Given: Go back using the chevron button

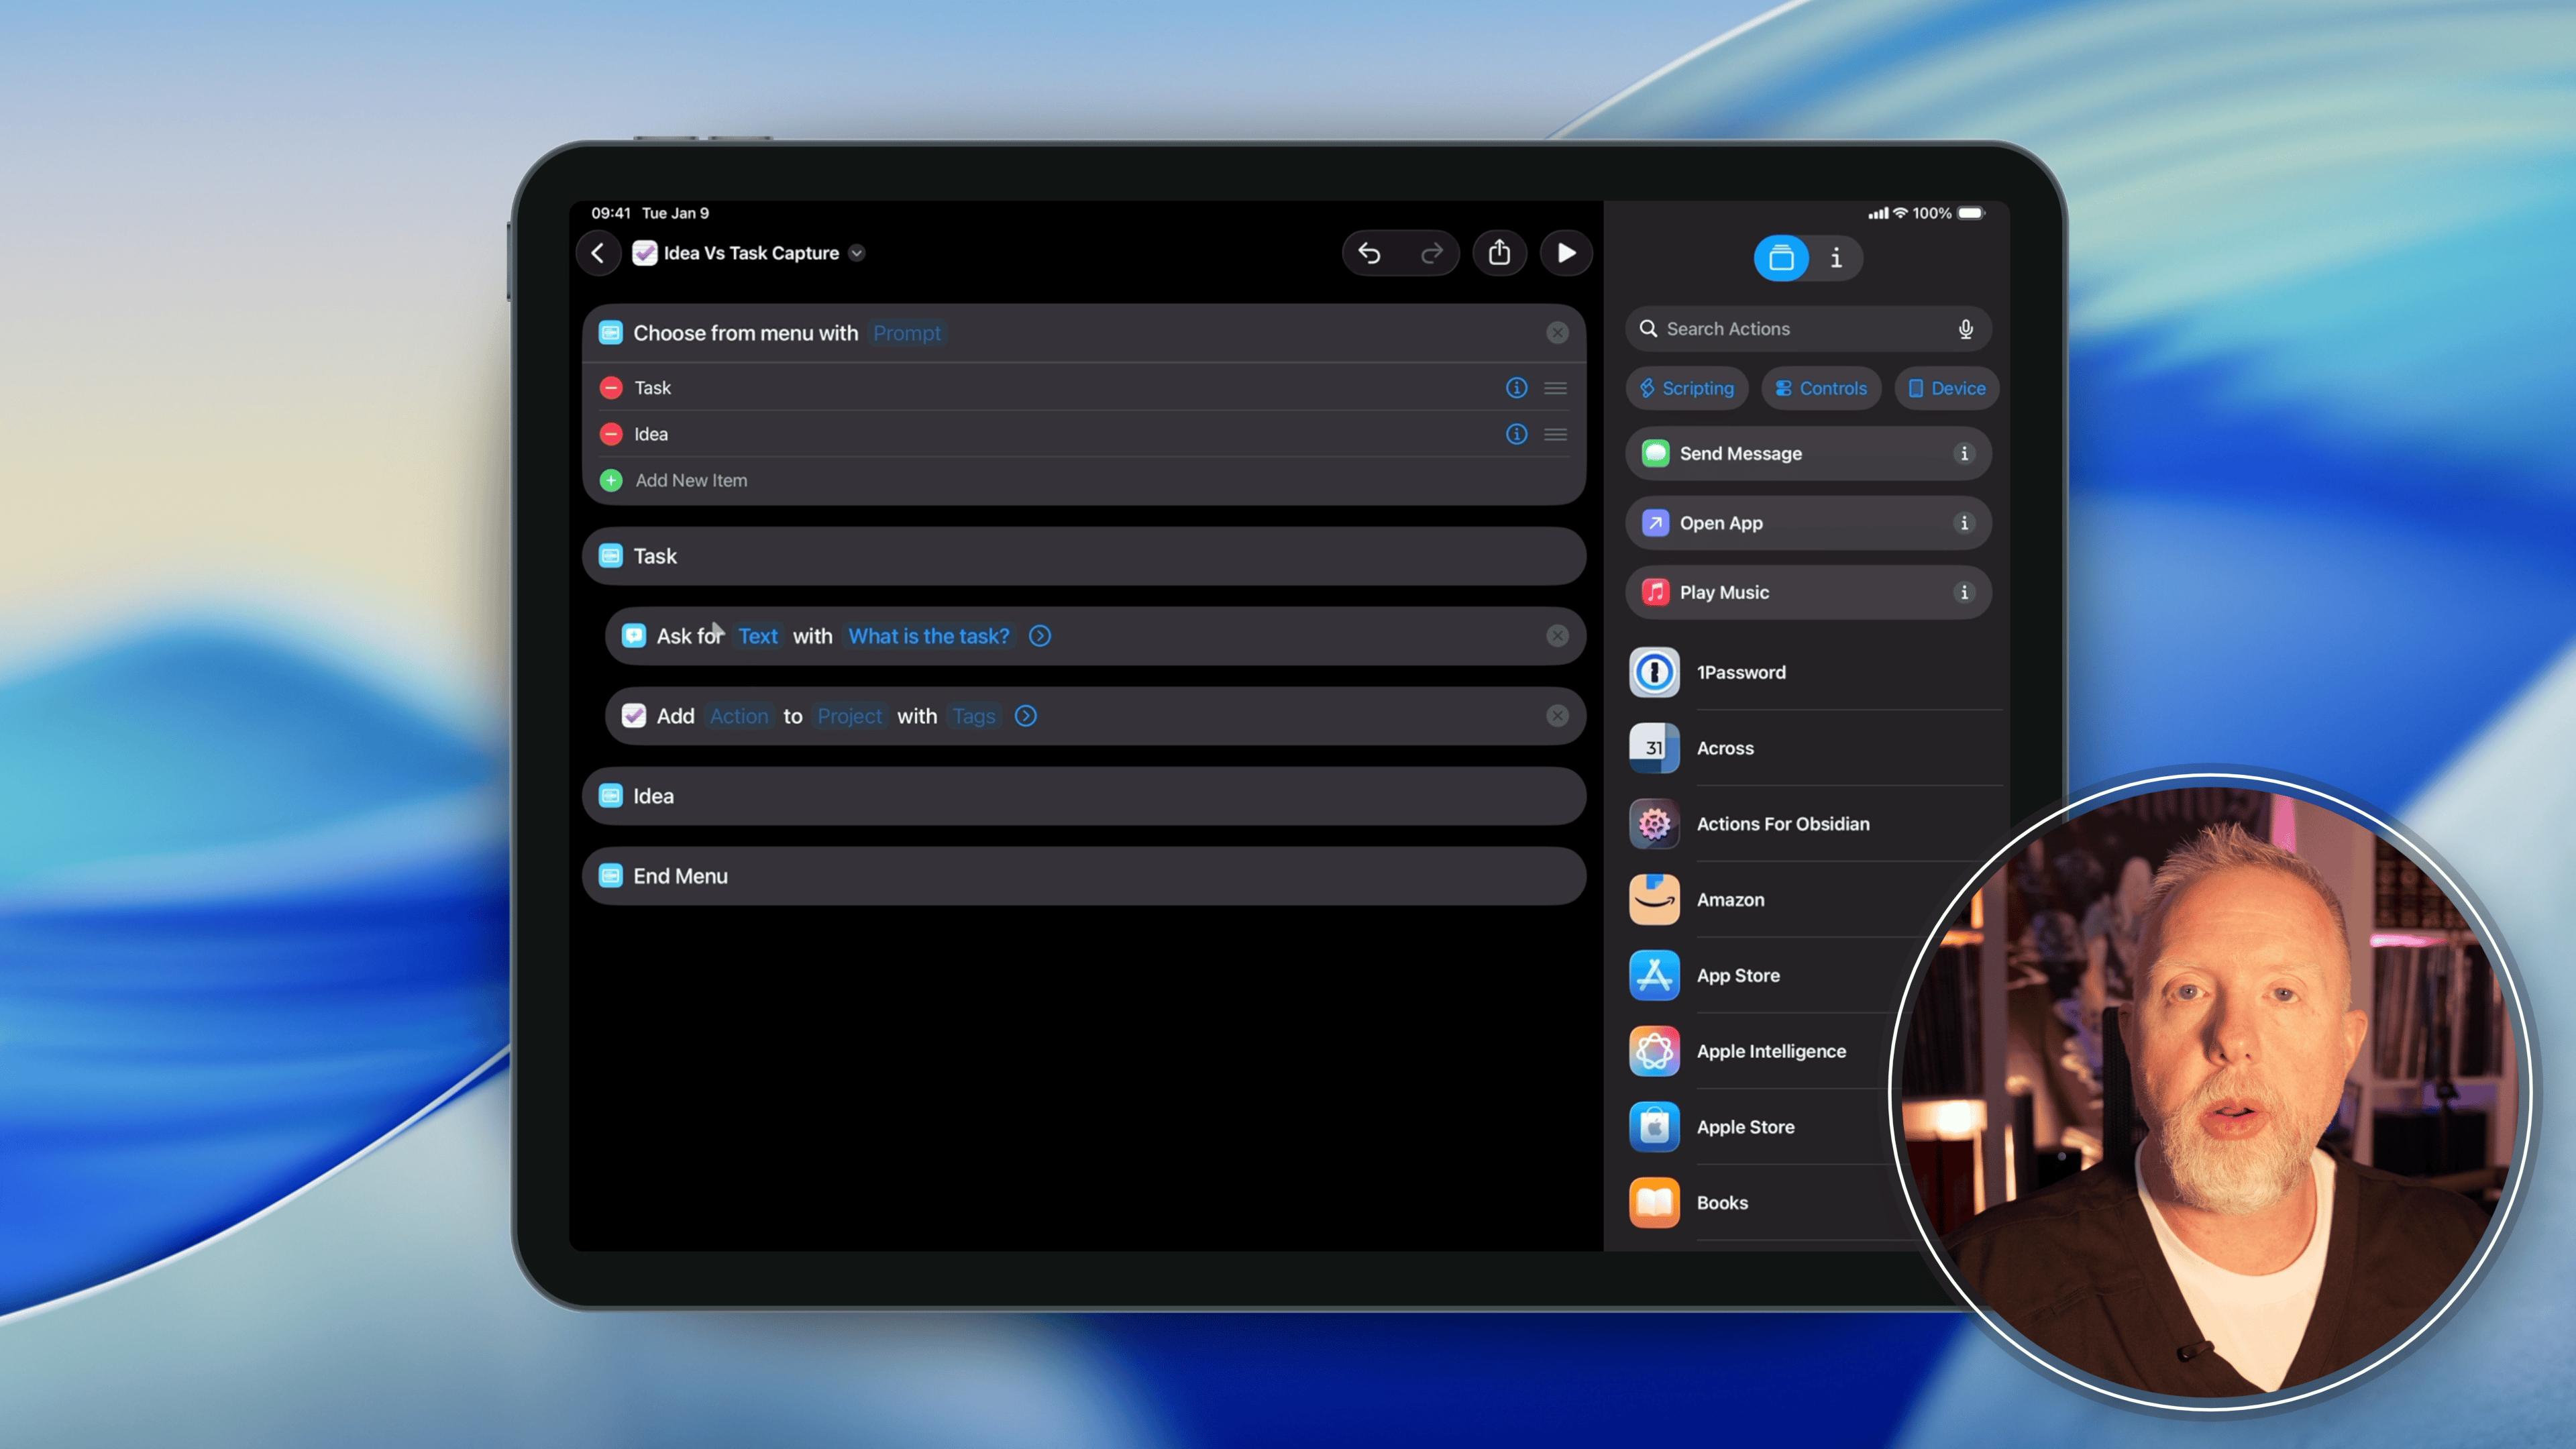Looking at the screenshot, I should [x=598, y=253].
